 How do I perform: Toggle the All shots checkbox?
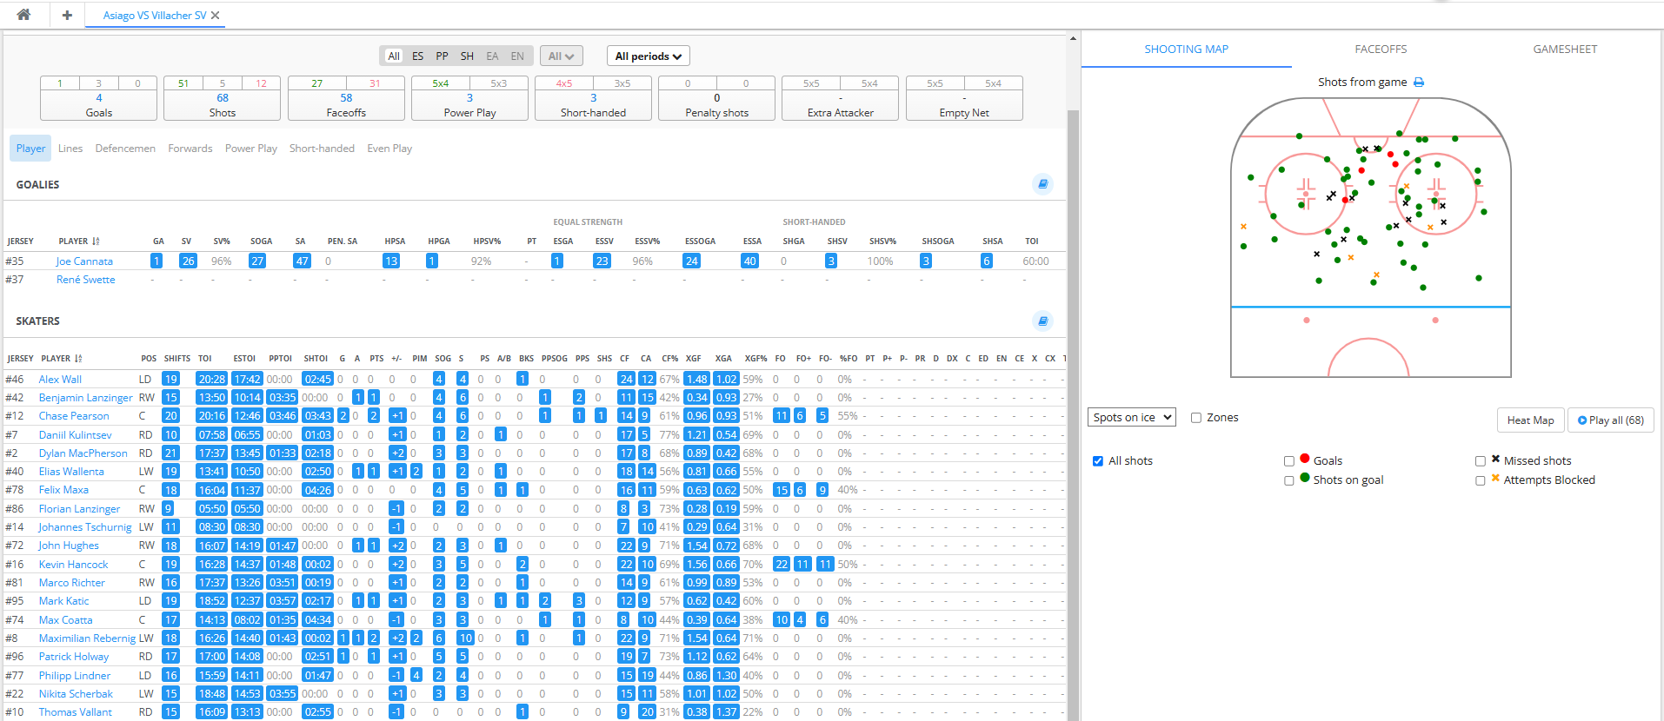(1098, 461)
